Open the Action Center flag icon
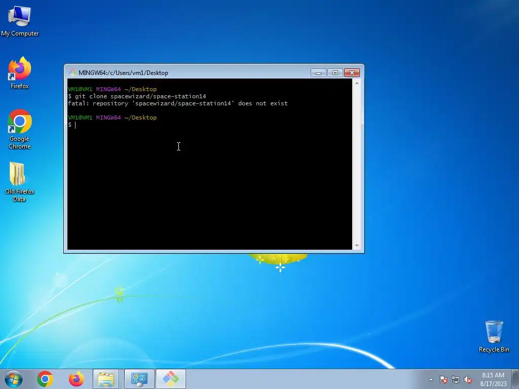Screen dimensions: 519x389 point(443,379)
